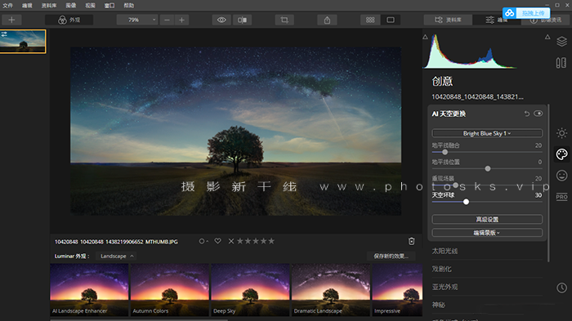Toggle the before/after compare view

click(242, 20)
